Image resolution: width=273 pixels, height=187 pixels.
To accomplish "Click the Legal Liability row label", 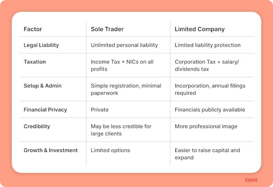I will click(x=41, y=45).
